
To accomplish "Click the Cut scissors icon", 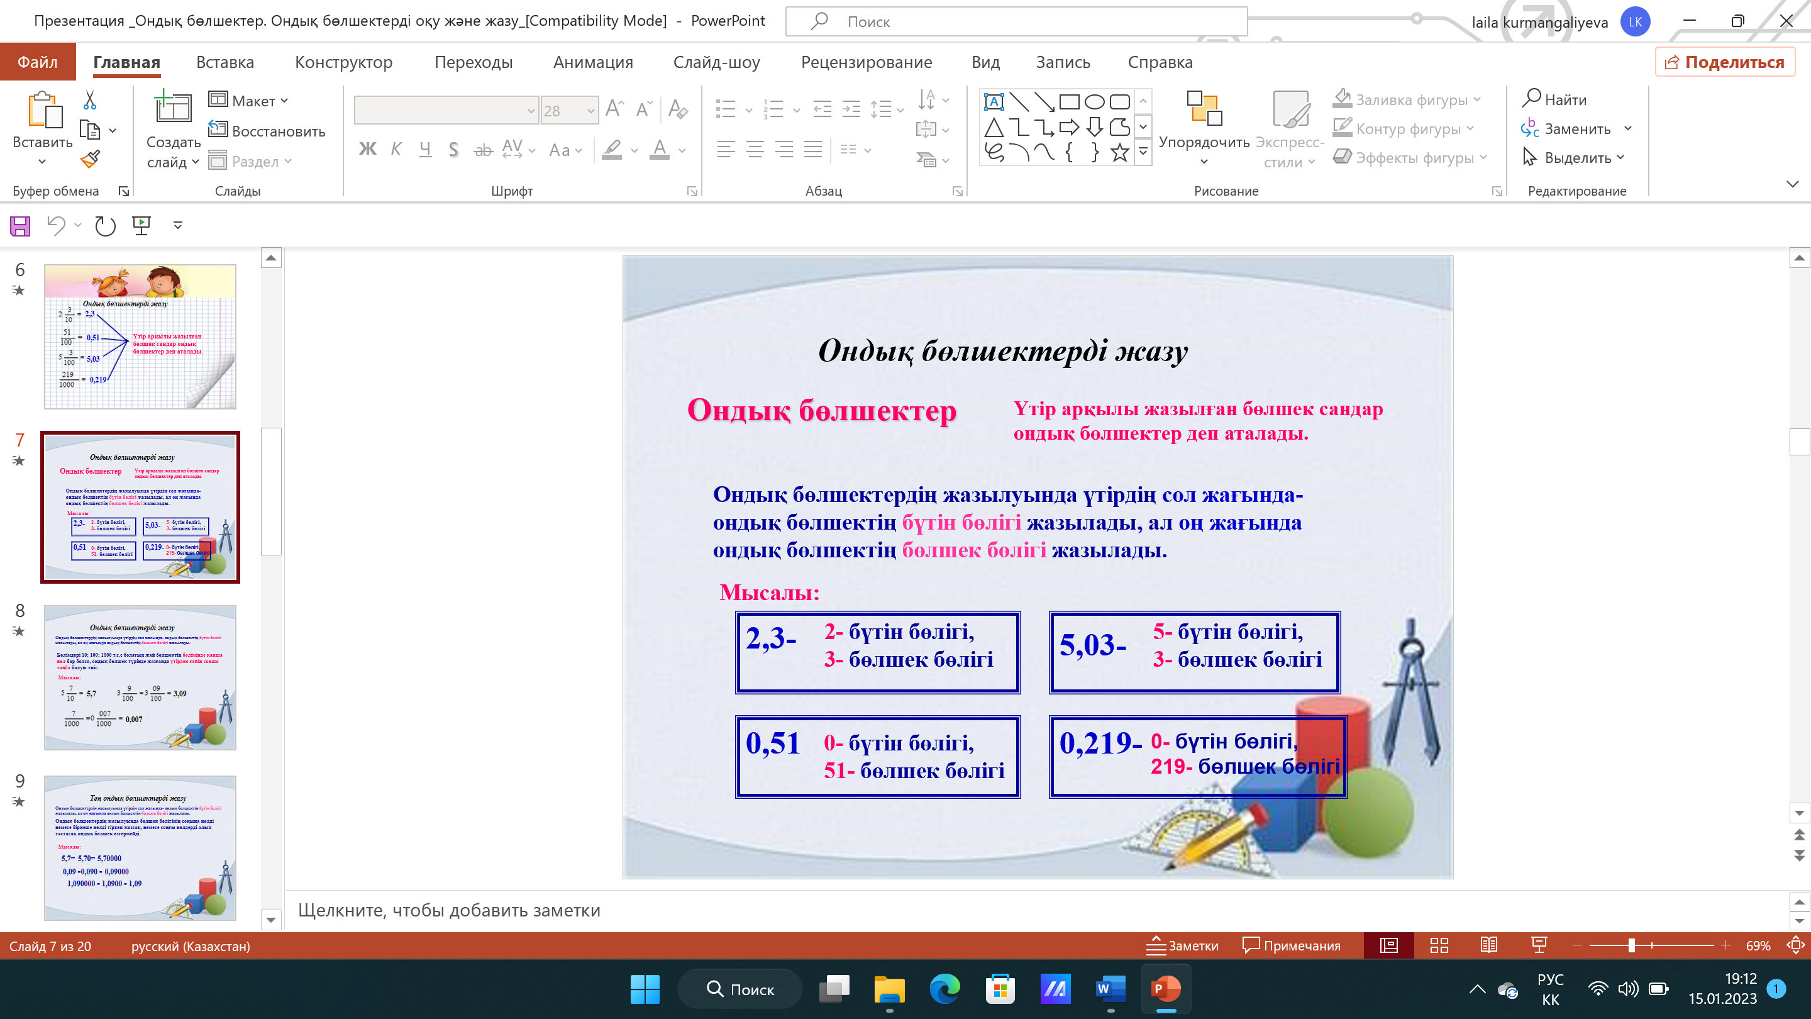I will point(89,101).
